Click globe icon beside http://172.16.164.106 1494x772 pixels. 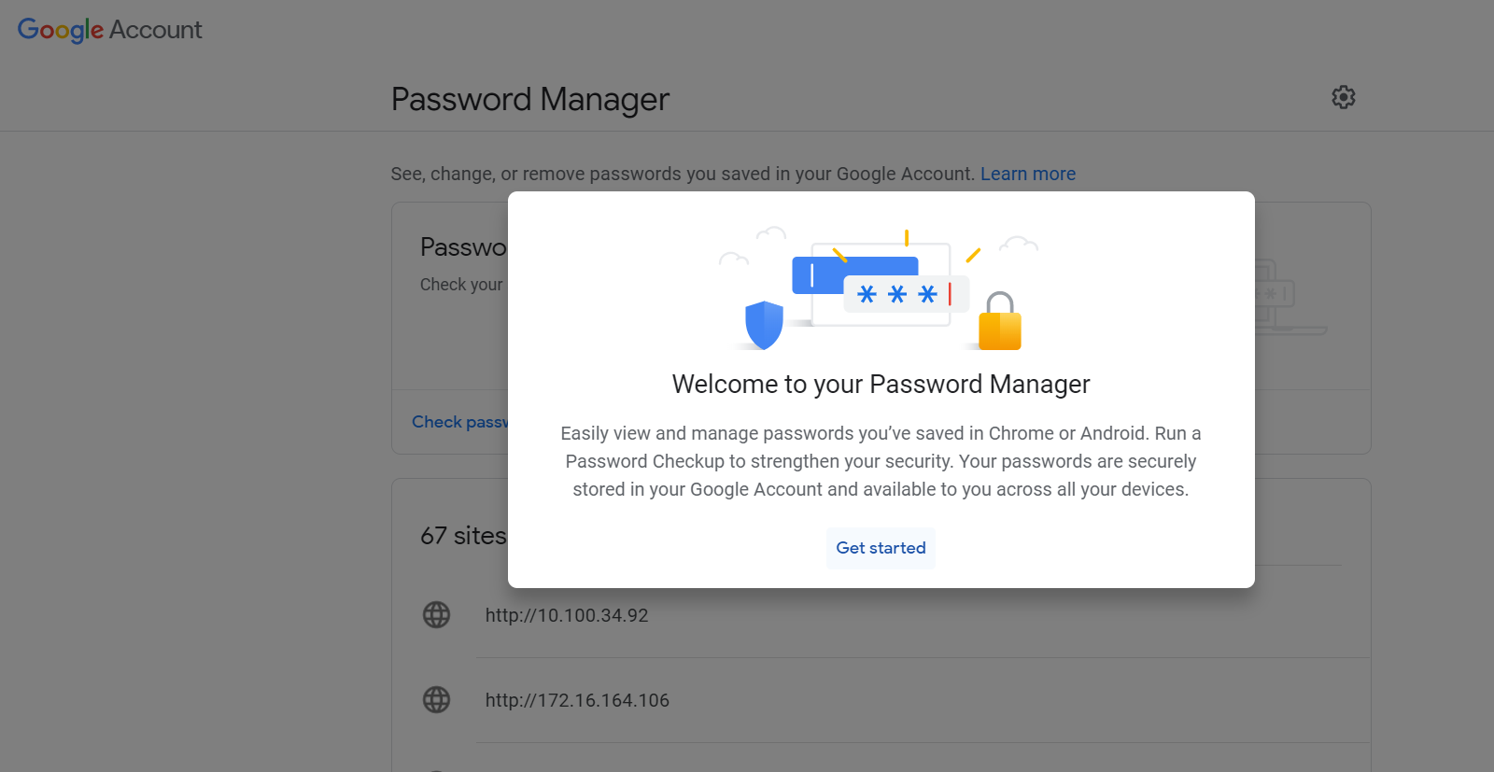coord(436,700)
